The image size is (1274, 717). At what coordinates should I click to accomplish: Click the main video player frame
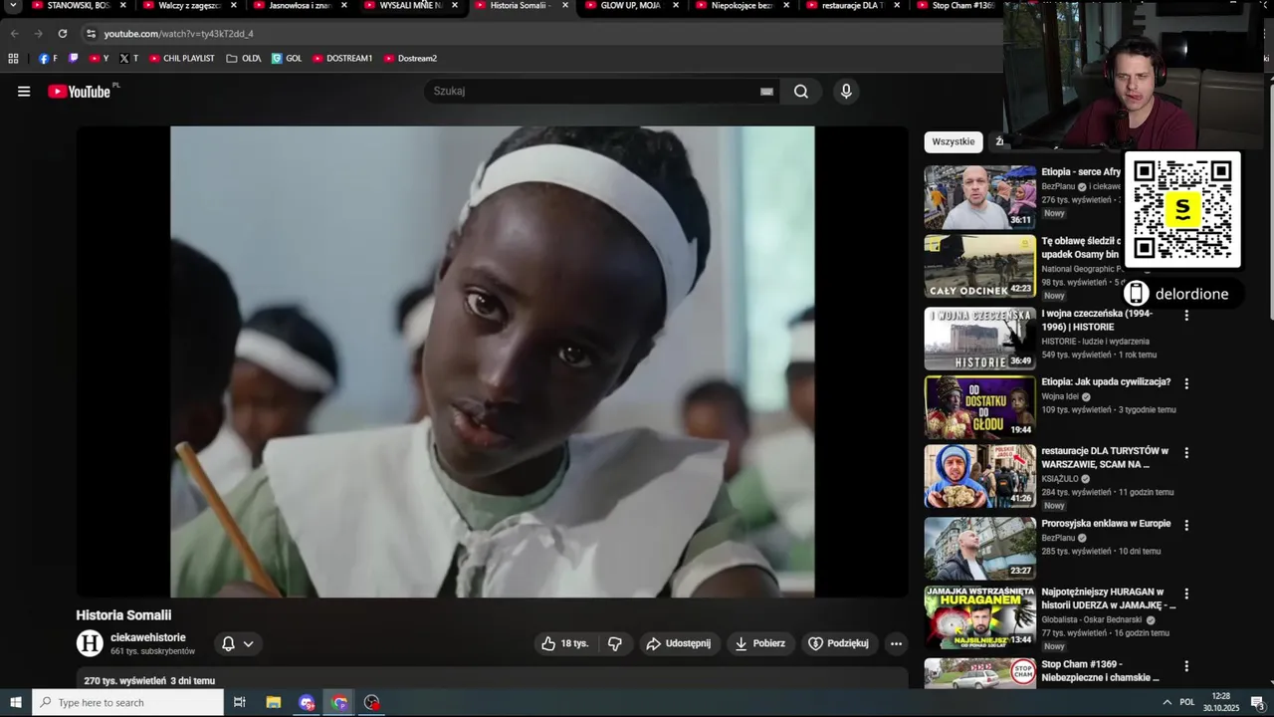(x=493, y=361)
